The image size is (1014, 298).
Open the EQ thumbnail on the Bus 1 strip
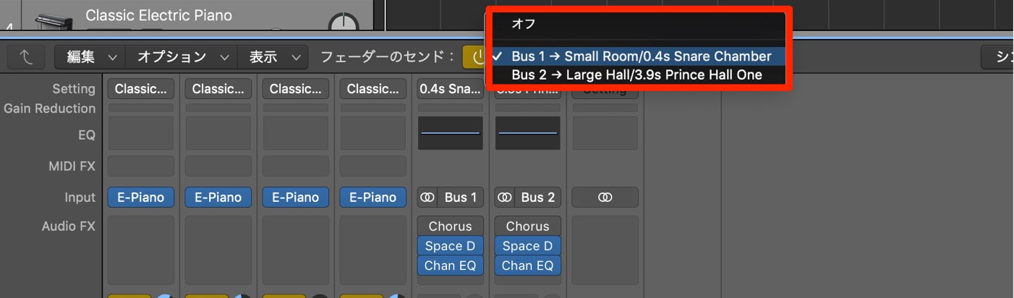coord(451,133)
